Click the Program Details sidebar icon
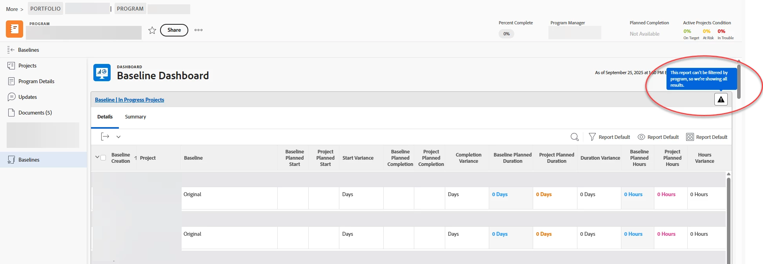 pos(11,81)
